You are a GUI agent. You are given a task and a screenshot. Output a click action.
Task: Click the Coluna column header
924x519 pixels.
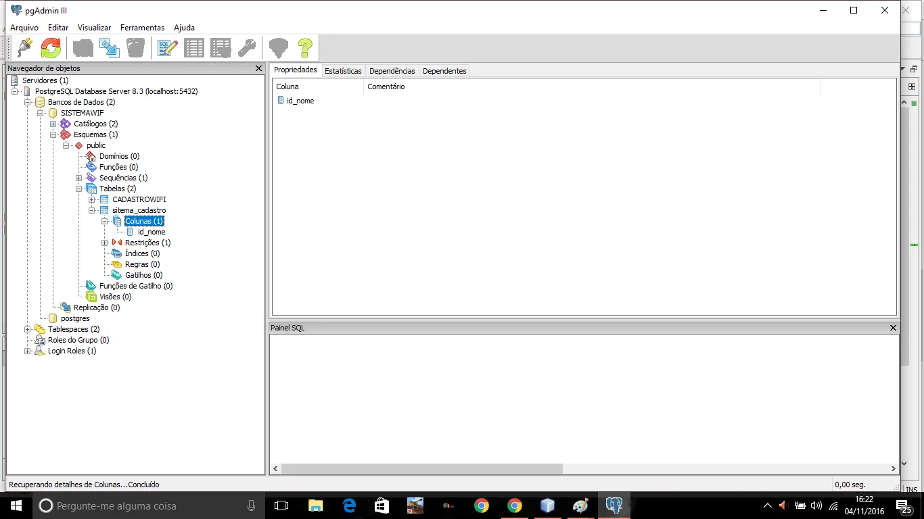tap(318, 86)
